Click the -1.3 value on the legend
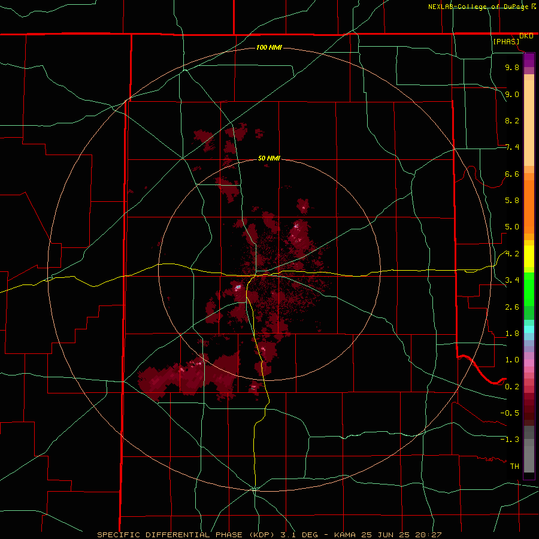Screen dimensions: 539x539 point(510,440)
